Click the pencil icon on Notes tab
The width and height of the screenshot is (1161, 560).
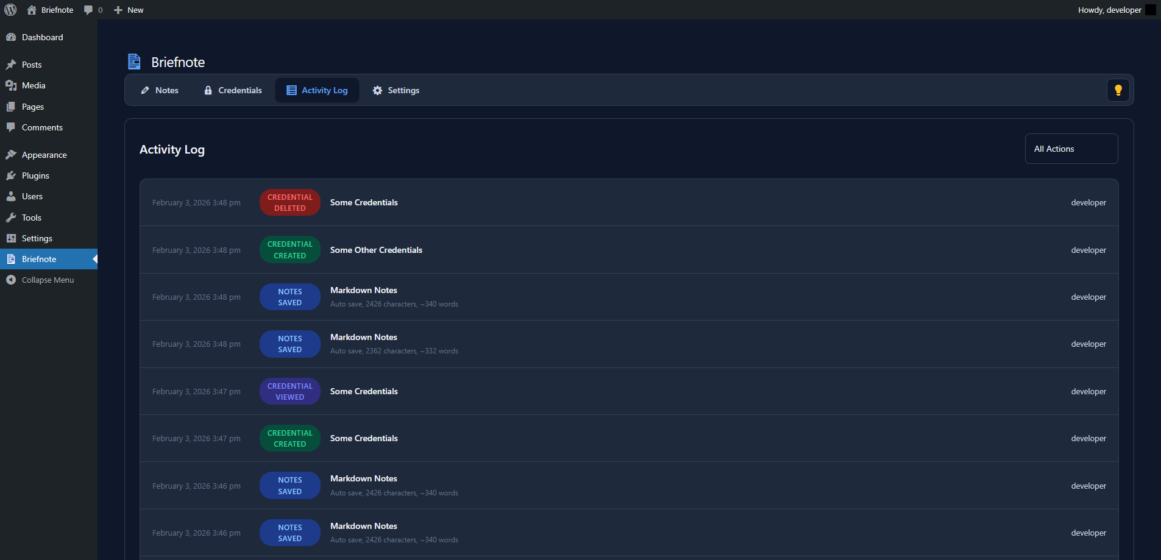pyautogui.click(x=145, y=90)
